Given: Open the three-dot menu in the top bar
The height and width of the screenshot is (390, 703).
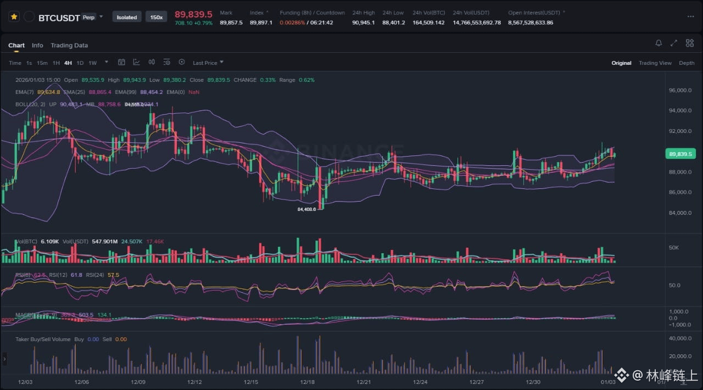Looking at the screenshot, I should coord(691,17).
